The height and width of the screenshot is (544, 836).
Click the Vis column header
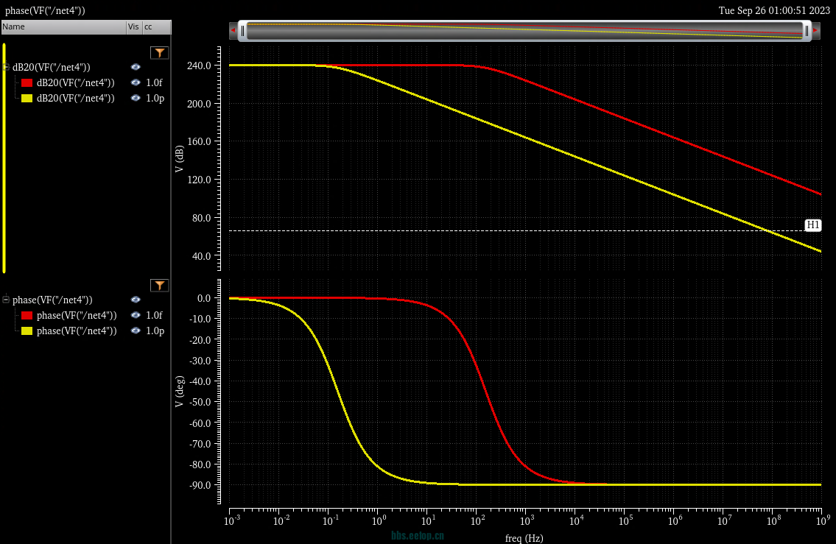tap(134, 27)
